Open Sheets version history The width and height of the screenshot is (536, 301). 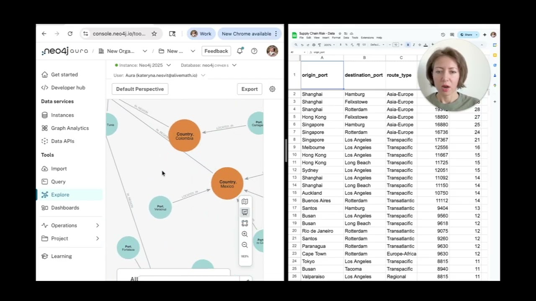tap(443, 35)
